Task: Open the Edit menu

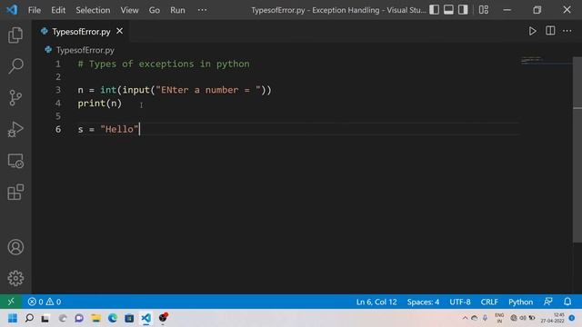Action: point(58,10)
